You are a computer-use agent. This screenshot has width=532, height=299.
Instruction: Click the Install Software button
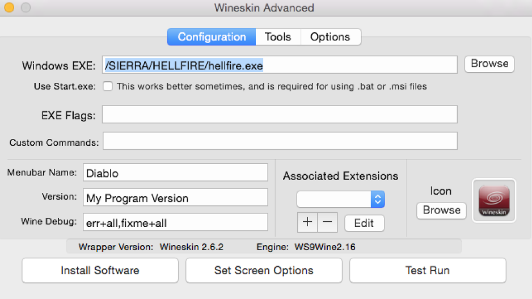[x=100, y=271]
